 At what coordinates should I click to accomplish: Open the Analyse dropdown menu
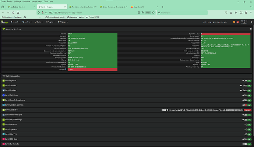(27, 22)
